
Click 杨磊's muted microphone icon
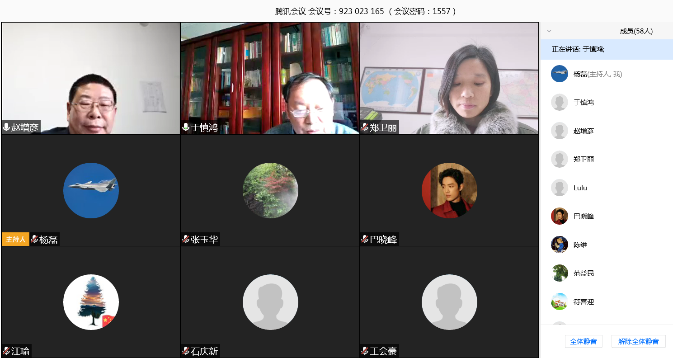click(x=34, y=240)
